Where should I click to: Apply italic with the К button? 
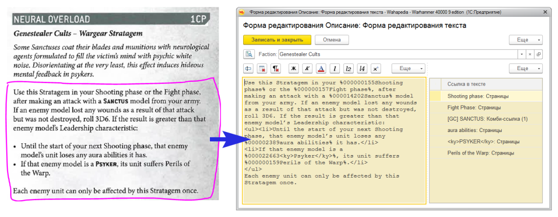(307, 68)
